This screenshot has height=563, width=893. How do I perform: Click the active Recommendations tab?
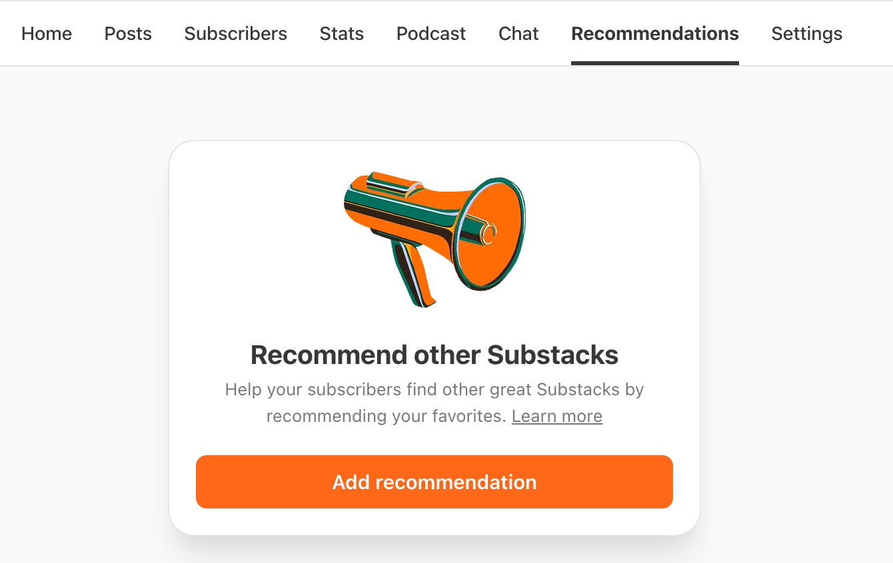pos(655,33)
